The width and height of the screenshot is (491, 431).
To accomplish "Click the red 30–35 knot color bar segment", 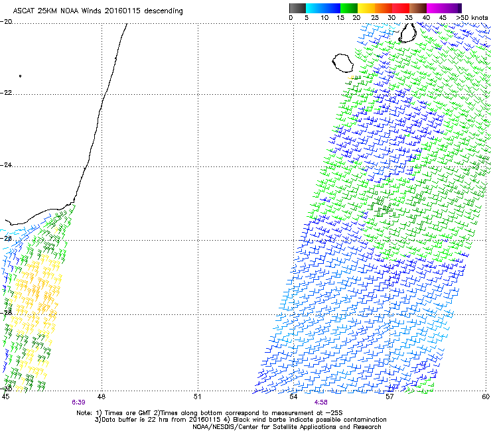I will 401,8.
